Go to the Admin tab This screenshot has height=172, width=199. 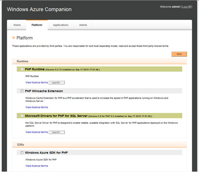[83, 25]
